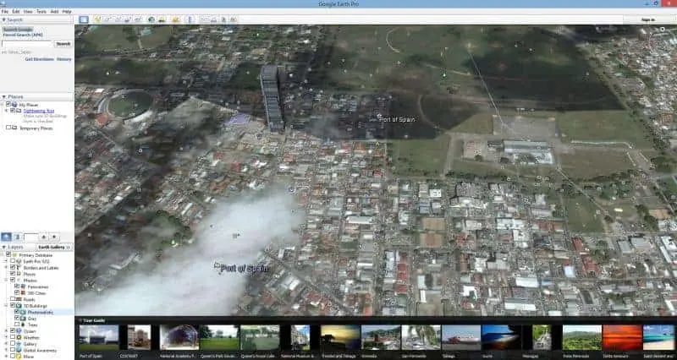Open the Tools menu

41,12
